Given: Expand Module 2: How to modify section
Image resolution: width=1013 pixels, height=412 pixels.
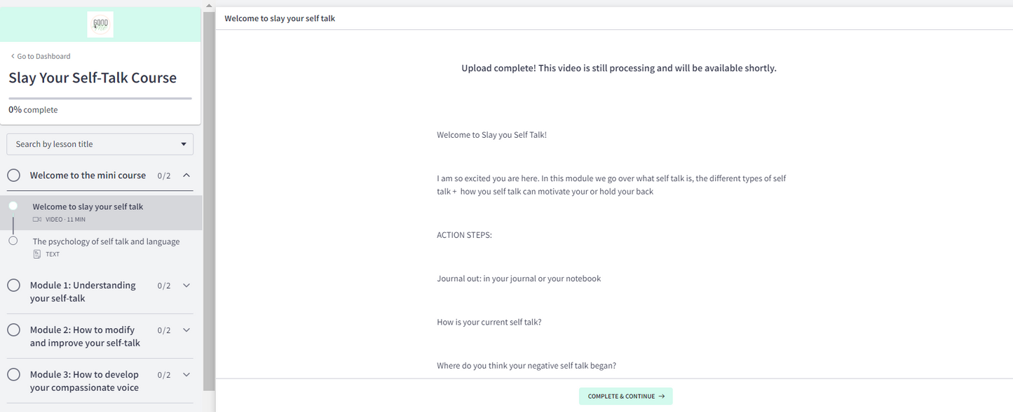Looking at the screenshot, I should point(186,330).
